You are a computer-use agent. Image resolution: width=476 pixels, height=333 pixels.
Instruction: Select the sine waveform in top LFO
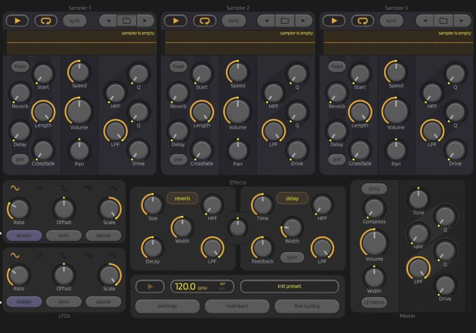15,188
